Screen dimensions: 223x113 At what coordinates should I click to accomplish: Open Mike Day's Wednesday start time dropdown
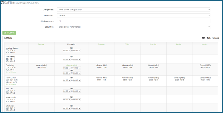click(x=67, y=91)
